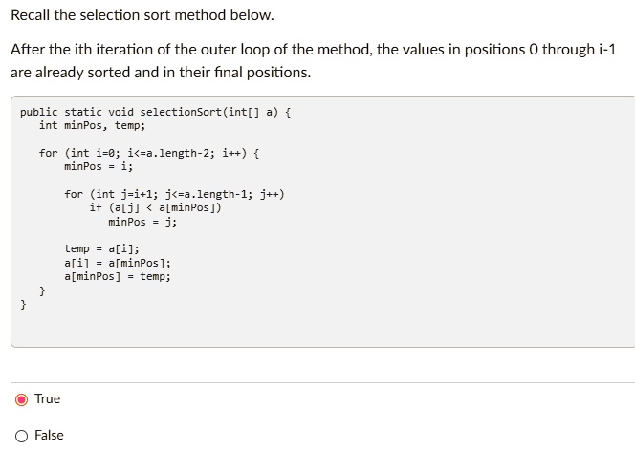Click the 'Recall the selection sort method' sentence
Screen dimensions: 635x451
(x=142, y=15)
